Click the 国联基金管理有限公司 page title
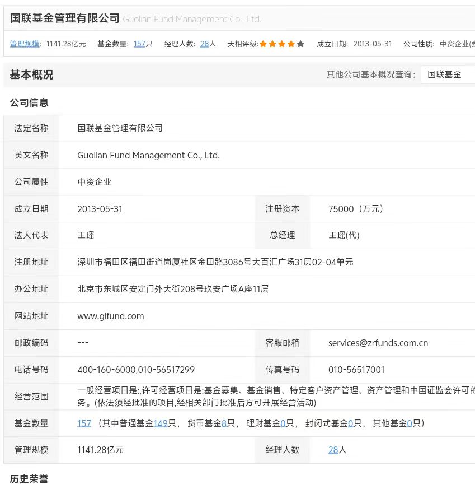This screenshot has width=475, height=485. tap(65, 18)
